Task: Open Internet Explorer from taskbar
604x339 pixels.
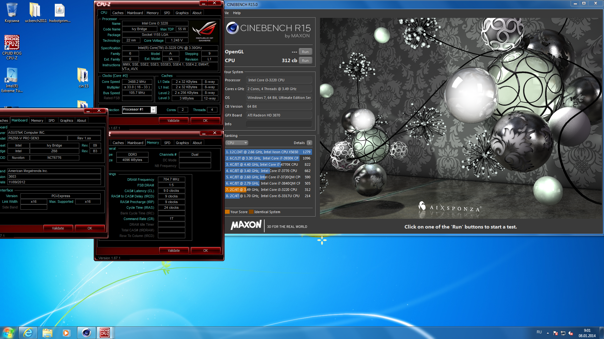Action: point(28,333)
